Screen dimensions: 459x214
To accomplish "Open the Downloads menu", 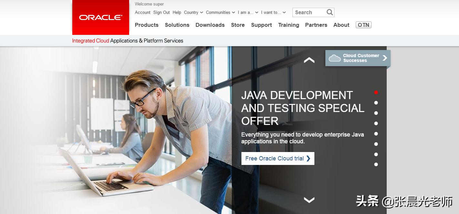I will (x=210, y=25).
